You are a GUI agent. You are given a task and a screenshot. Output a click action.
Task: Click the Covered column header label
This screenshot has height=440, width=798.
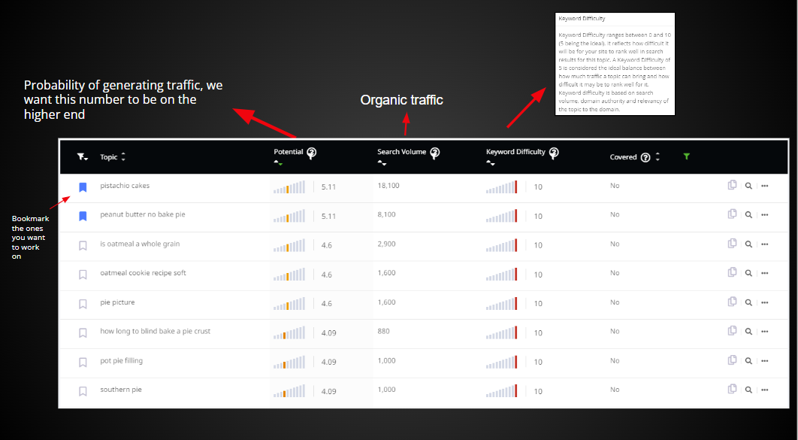pyautogui.click(x=624, y=157)
